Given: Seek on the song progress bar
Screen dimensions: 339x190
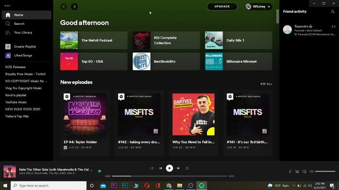Looking at the screenshot, I should 169,176.
